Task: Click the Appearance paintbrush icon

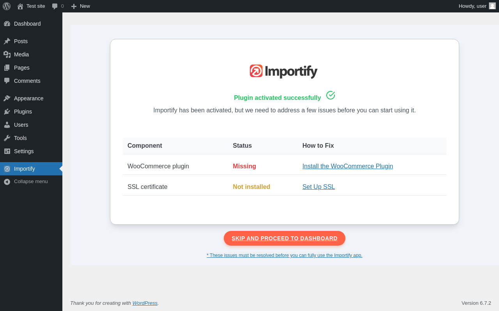Action: click(7, 98)
